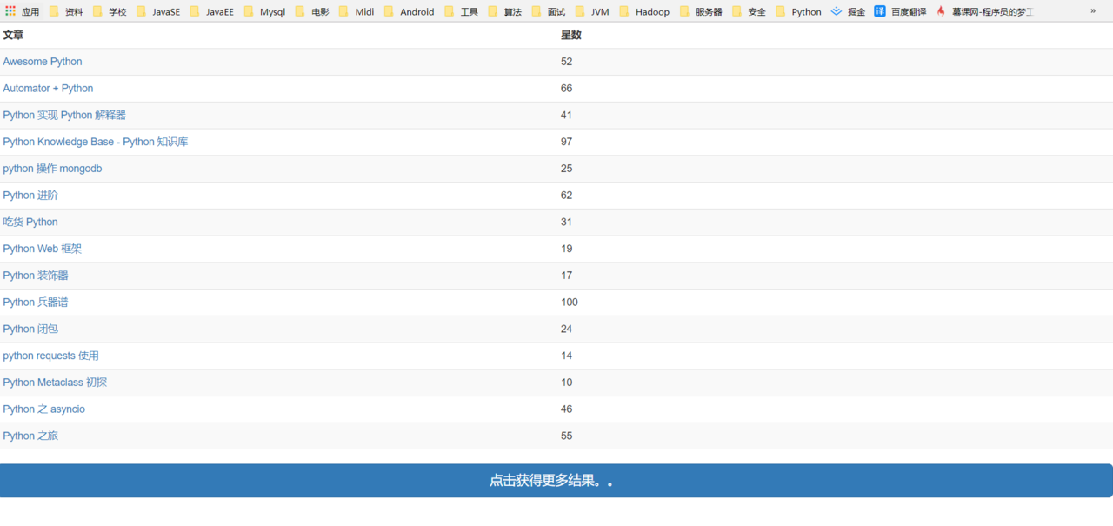Viewport: 1113px width, 526px height.
Task: Select star count 97 in Knowledge Base row
Action: [x=567, y=142]
